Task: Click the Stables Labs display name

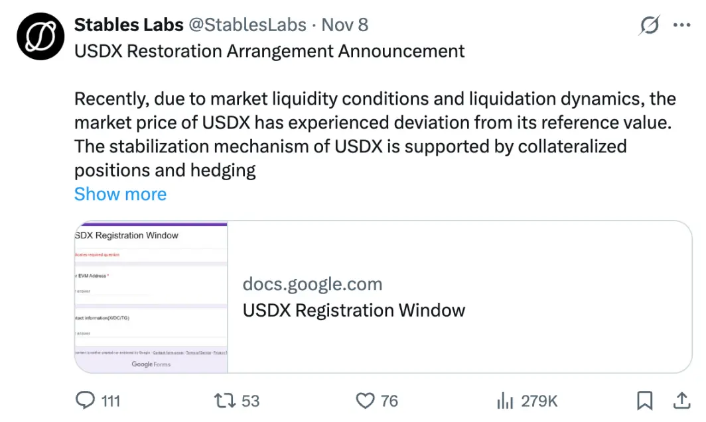Action: coord(129,25)
